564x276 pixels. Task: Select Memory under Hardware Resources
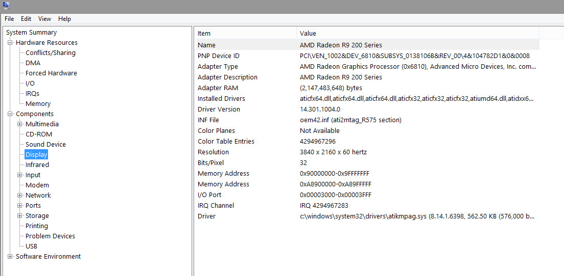click(x=38, y=103)
